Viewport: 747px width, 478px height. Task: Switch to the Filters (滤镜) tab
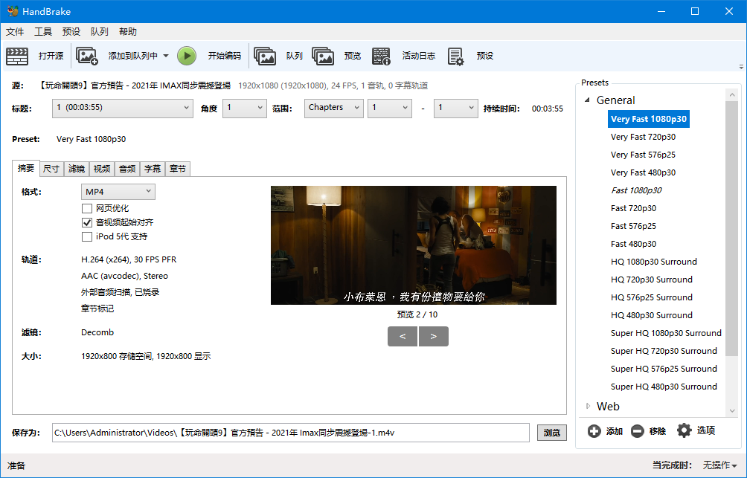tap(76, 169)
